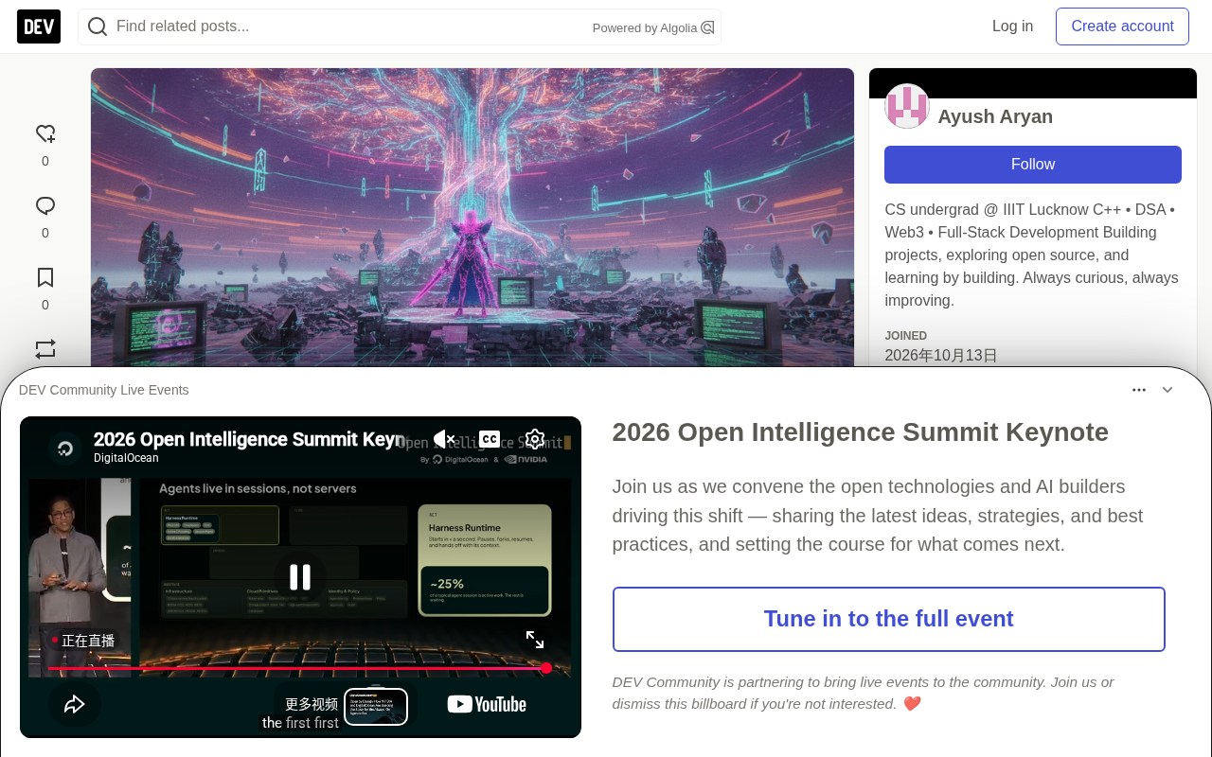Collapse the live events billboard with chevron

tap(1167, 390)
